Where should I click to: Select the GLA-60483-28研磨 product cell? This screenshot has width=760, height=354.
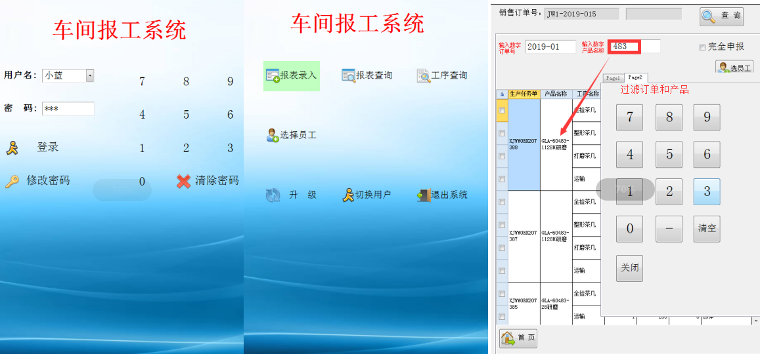556,304
